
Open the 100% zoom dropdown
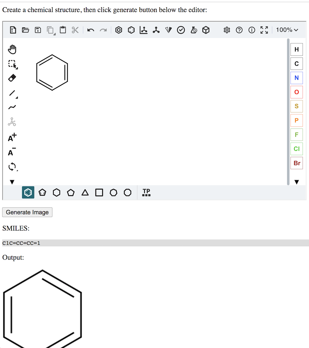click(287, 30)
